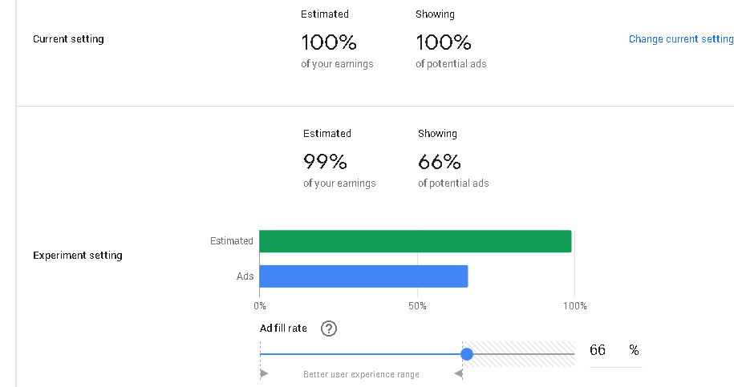Click the current 100% of your earnings value
Viewport: 734px width, 387px height.
pyautogui.click(x=329, y=42)
